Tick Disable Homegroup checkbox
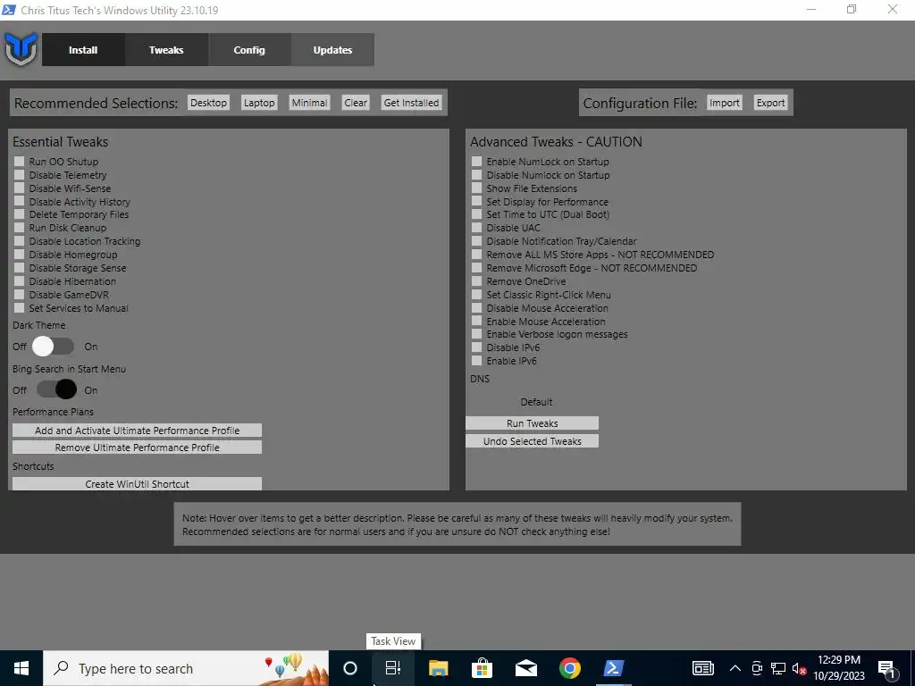The width and height of the screenshot is (915, 686). click(x=20, y=255)
